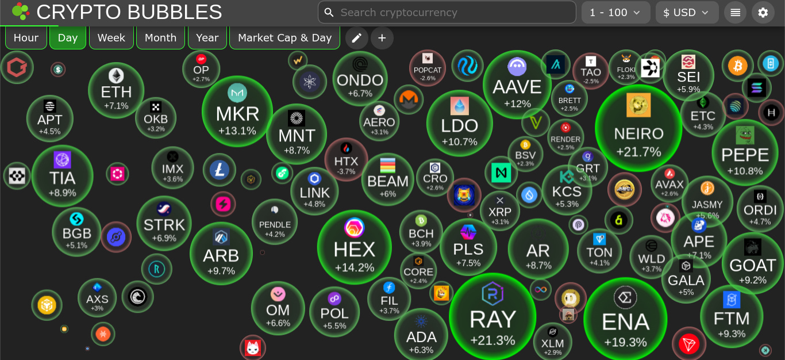The width and height of the screenshot is (785, 360).
Task: Click the PEPE +10.8% bubble
Action: point(745,152)
